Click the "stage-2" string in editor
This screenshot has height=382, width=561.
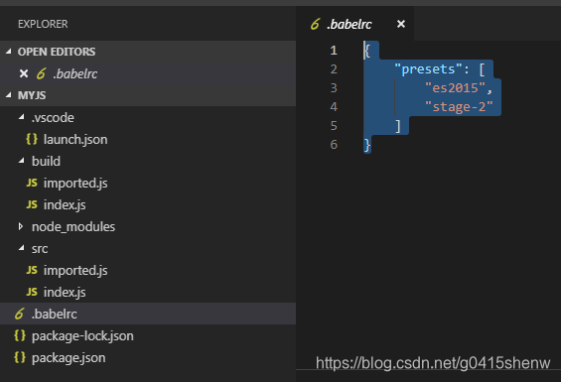coord(459,106)
